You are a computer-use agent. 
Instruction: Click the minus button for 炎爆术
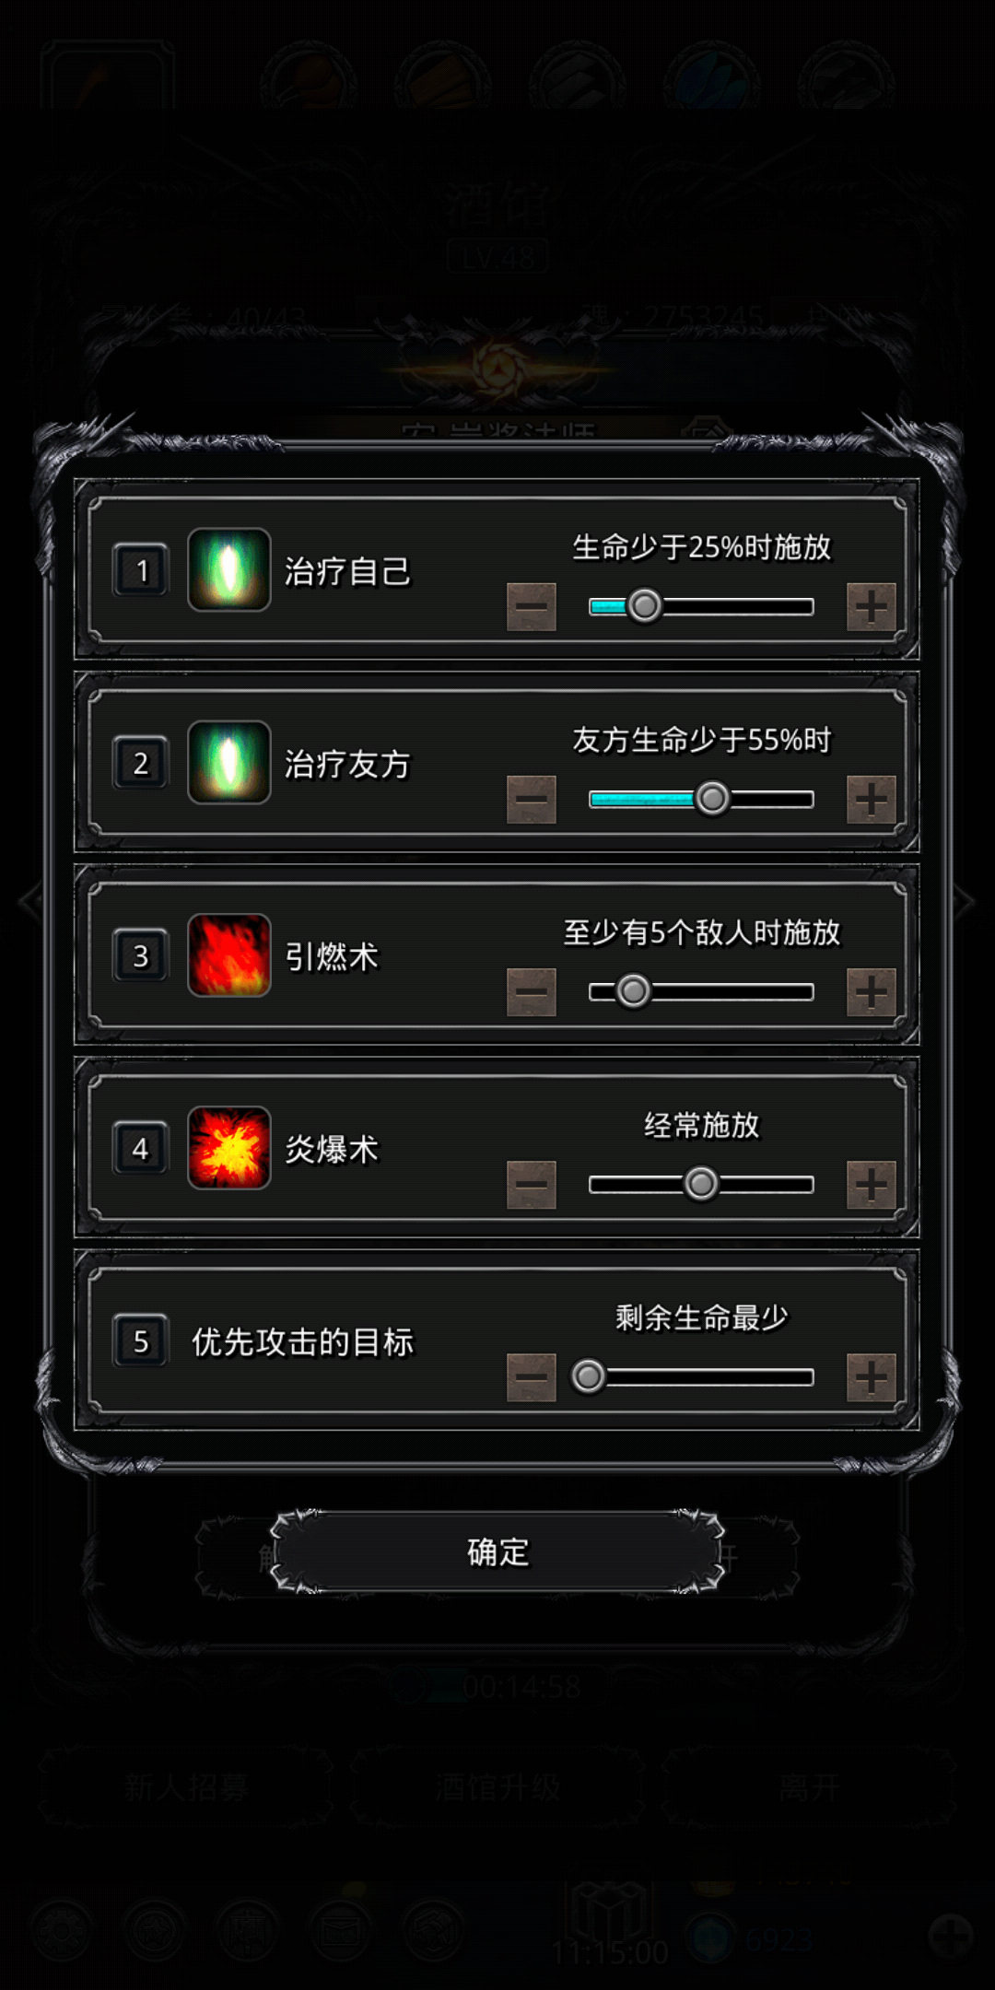point(532,1185)
